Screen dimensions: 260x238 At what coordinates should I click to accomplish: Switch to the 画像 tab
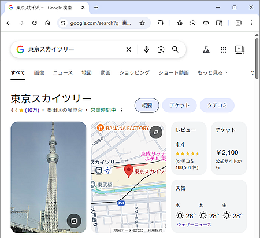pyautogui.click(x=39, y=72)
